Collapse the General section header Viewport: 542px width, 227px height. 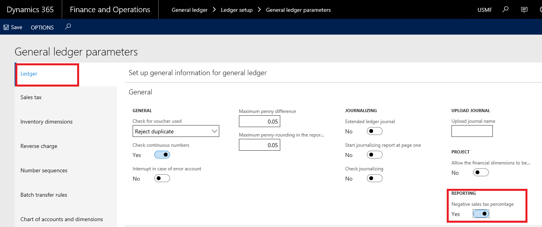pos(141,92)
